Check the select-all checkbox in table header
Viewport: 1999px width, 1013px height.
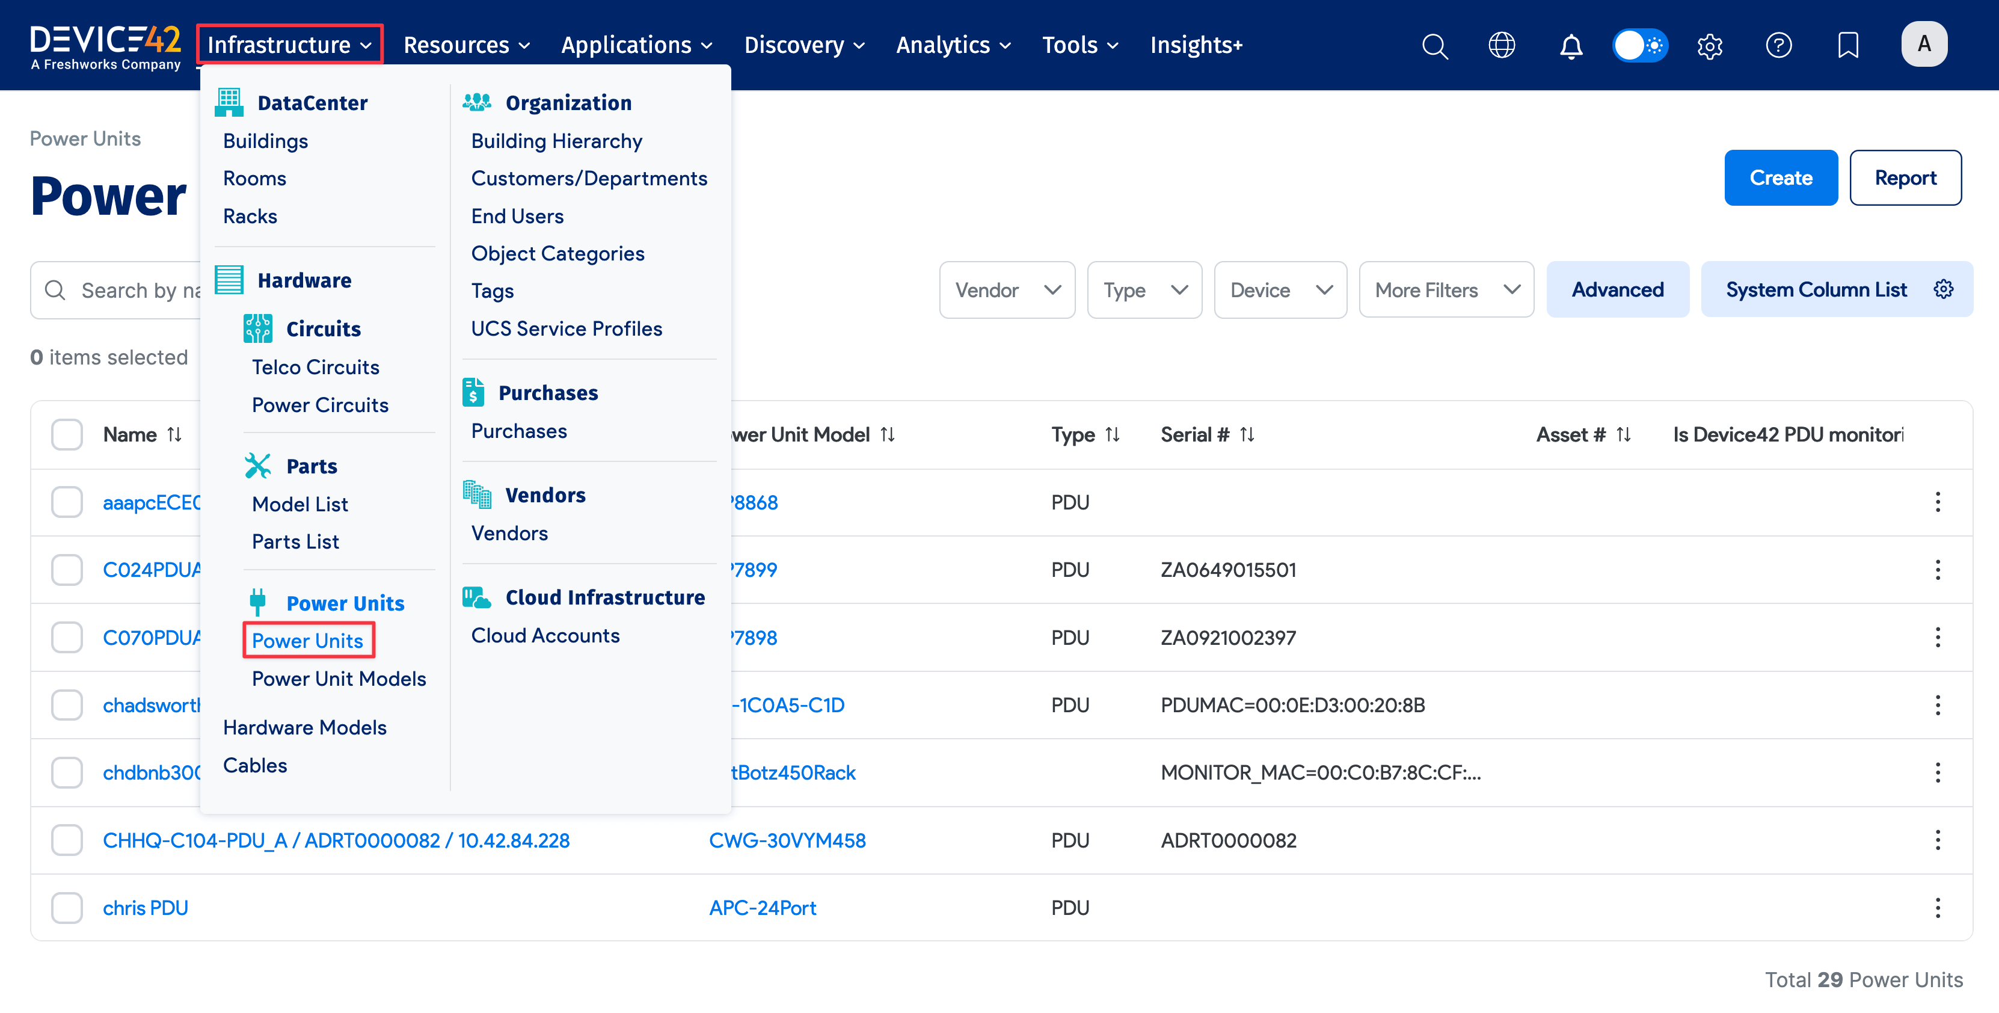click(x=67, y=435)
